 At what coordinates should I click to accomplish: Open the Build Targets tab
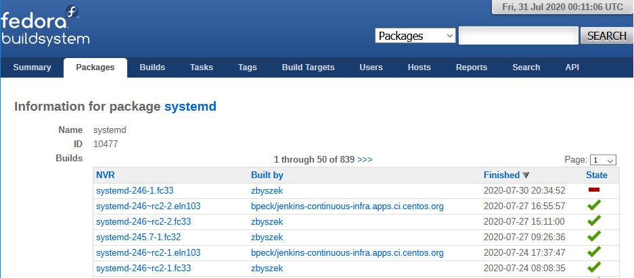[308, 67]
